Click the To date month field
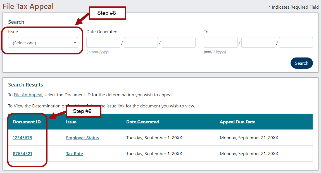 tap(221, 42)
